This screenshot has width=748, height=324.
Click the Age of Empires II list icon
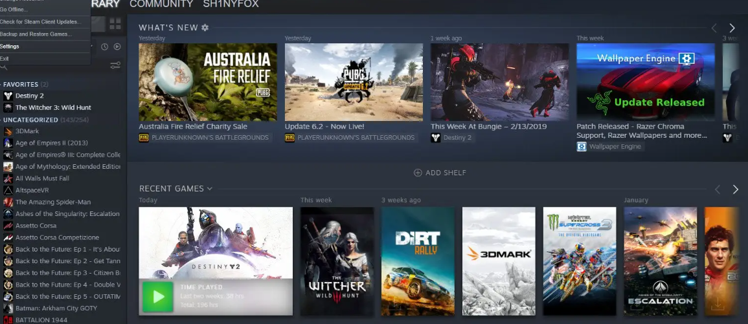(x=8, y=143)
